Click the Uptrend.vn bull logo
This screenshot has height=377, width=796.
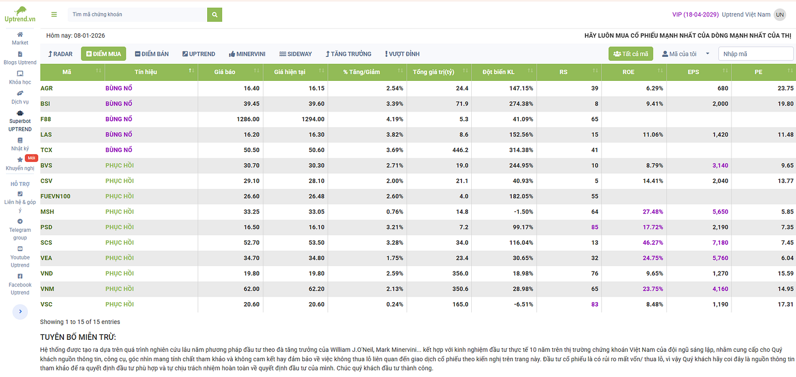click(x=20, y=14)
